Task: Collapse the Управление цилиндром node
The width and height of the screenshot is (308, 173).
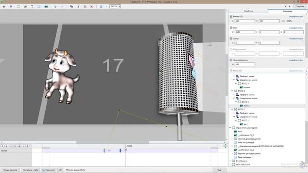Action: click(230, 128)
